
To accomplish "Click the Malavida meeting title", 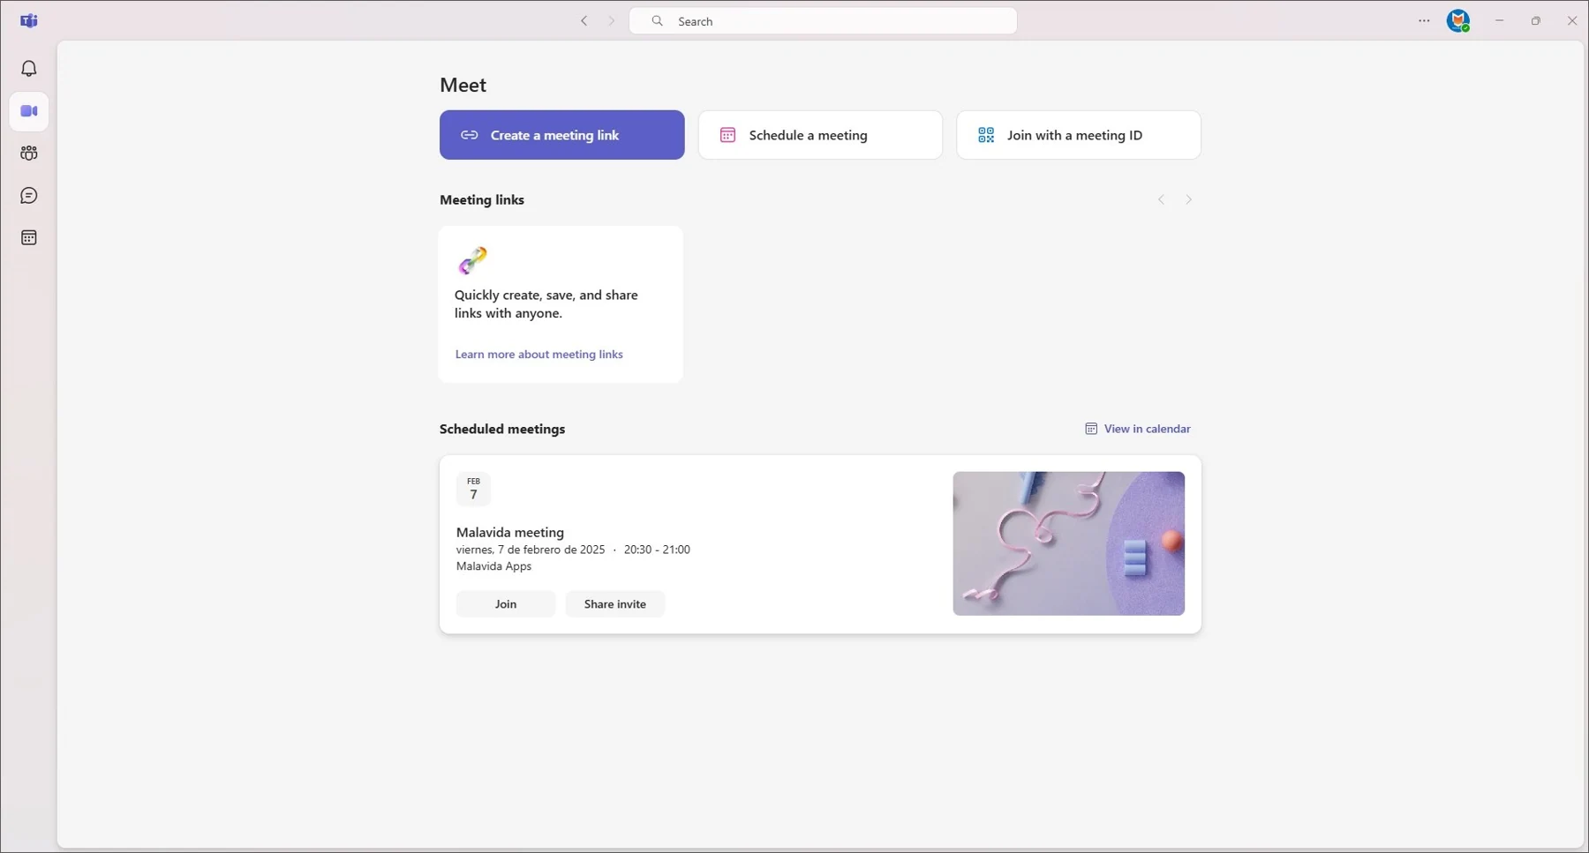I will click(510, 533).
